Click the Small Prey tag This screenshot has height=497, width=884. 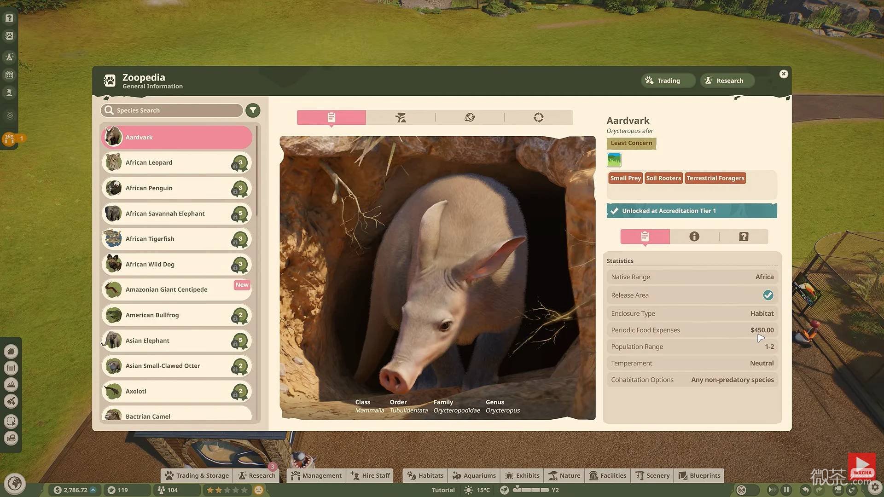coord(625,178)
